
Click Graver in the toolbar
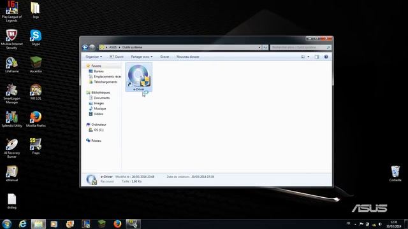point(164,57)
